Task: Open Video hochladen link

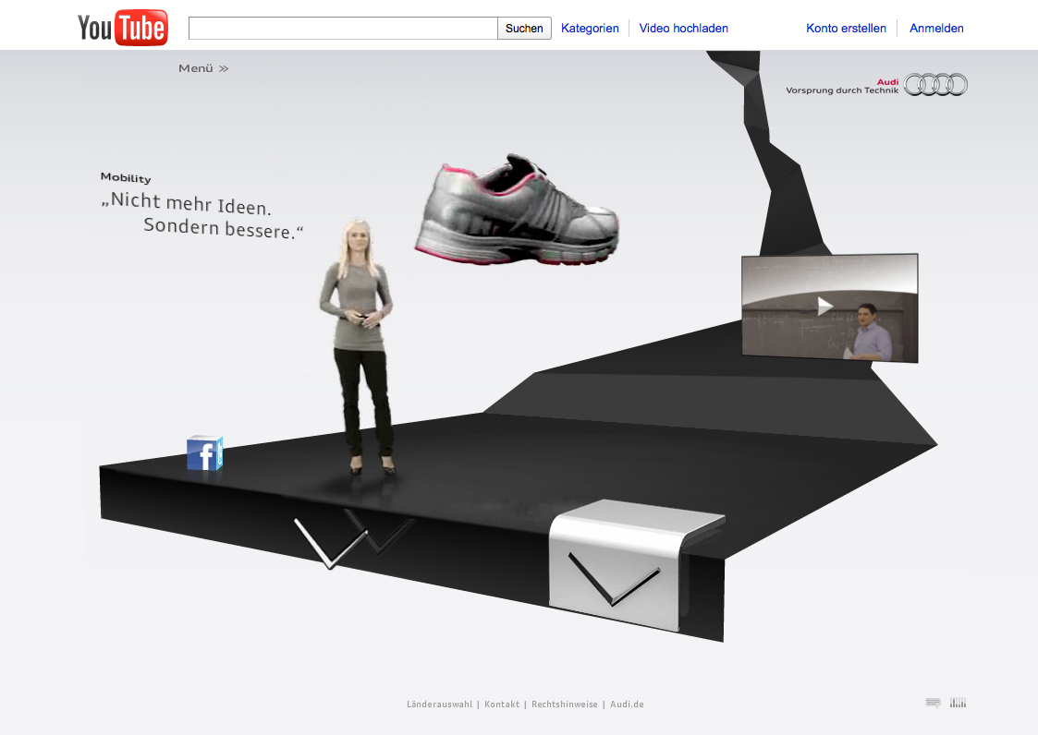Action: coord(684,29)
